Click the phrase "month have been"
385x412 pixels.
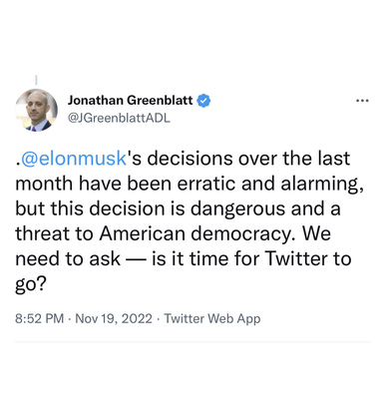[x=93, y=184]
